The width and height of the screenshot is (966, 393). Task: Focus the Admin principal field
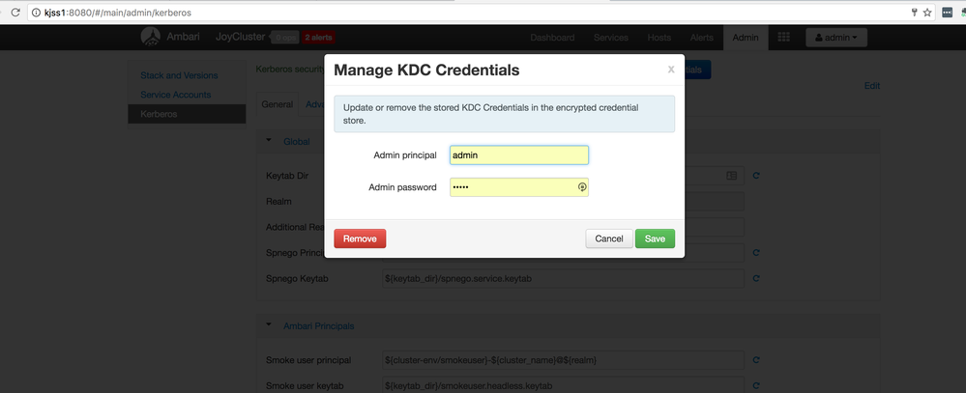tap(518, 155)
